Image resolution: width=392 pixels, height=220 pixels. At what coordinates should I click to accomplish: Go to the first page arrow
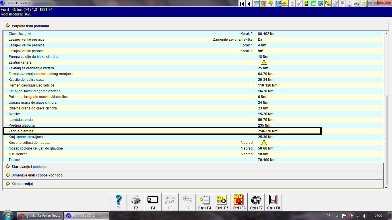click(x=242, y=3)
